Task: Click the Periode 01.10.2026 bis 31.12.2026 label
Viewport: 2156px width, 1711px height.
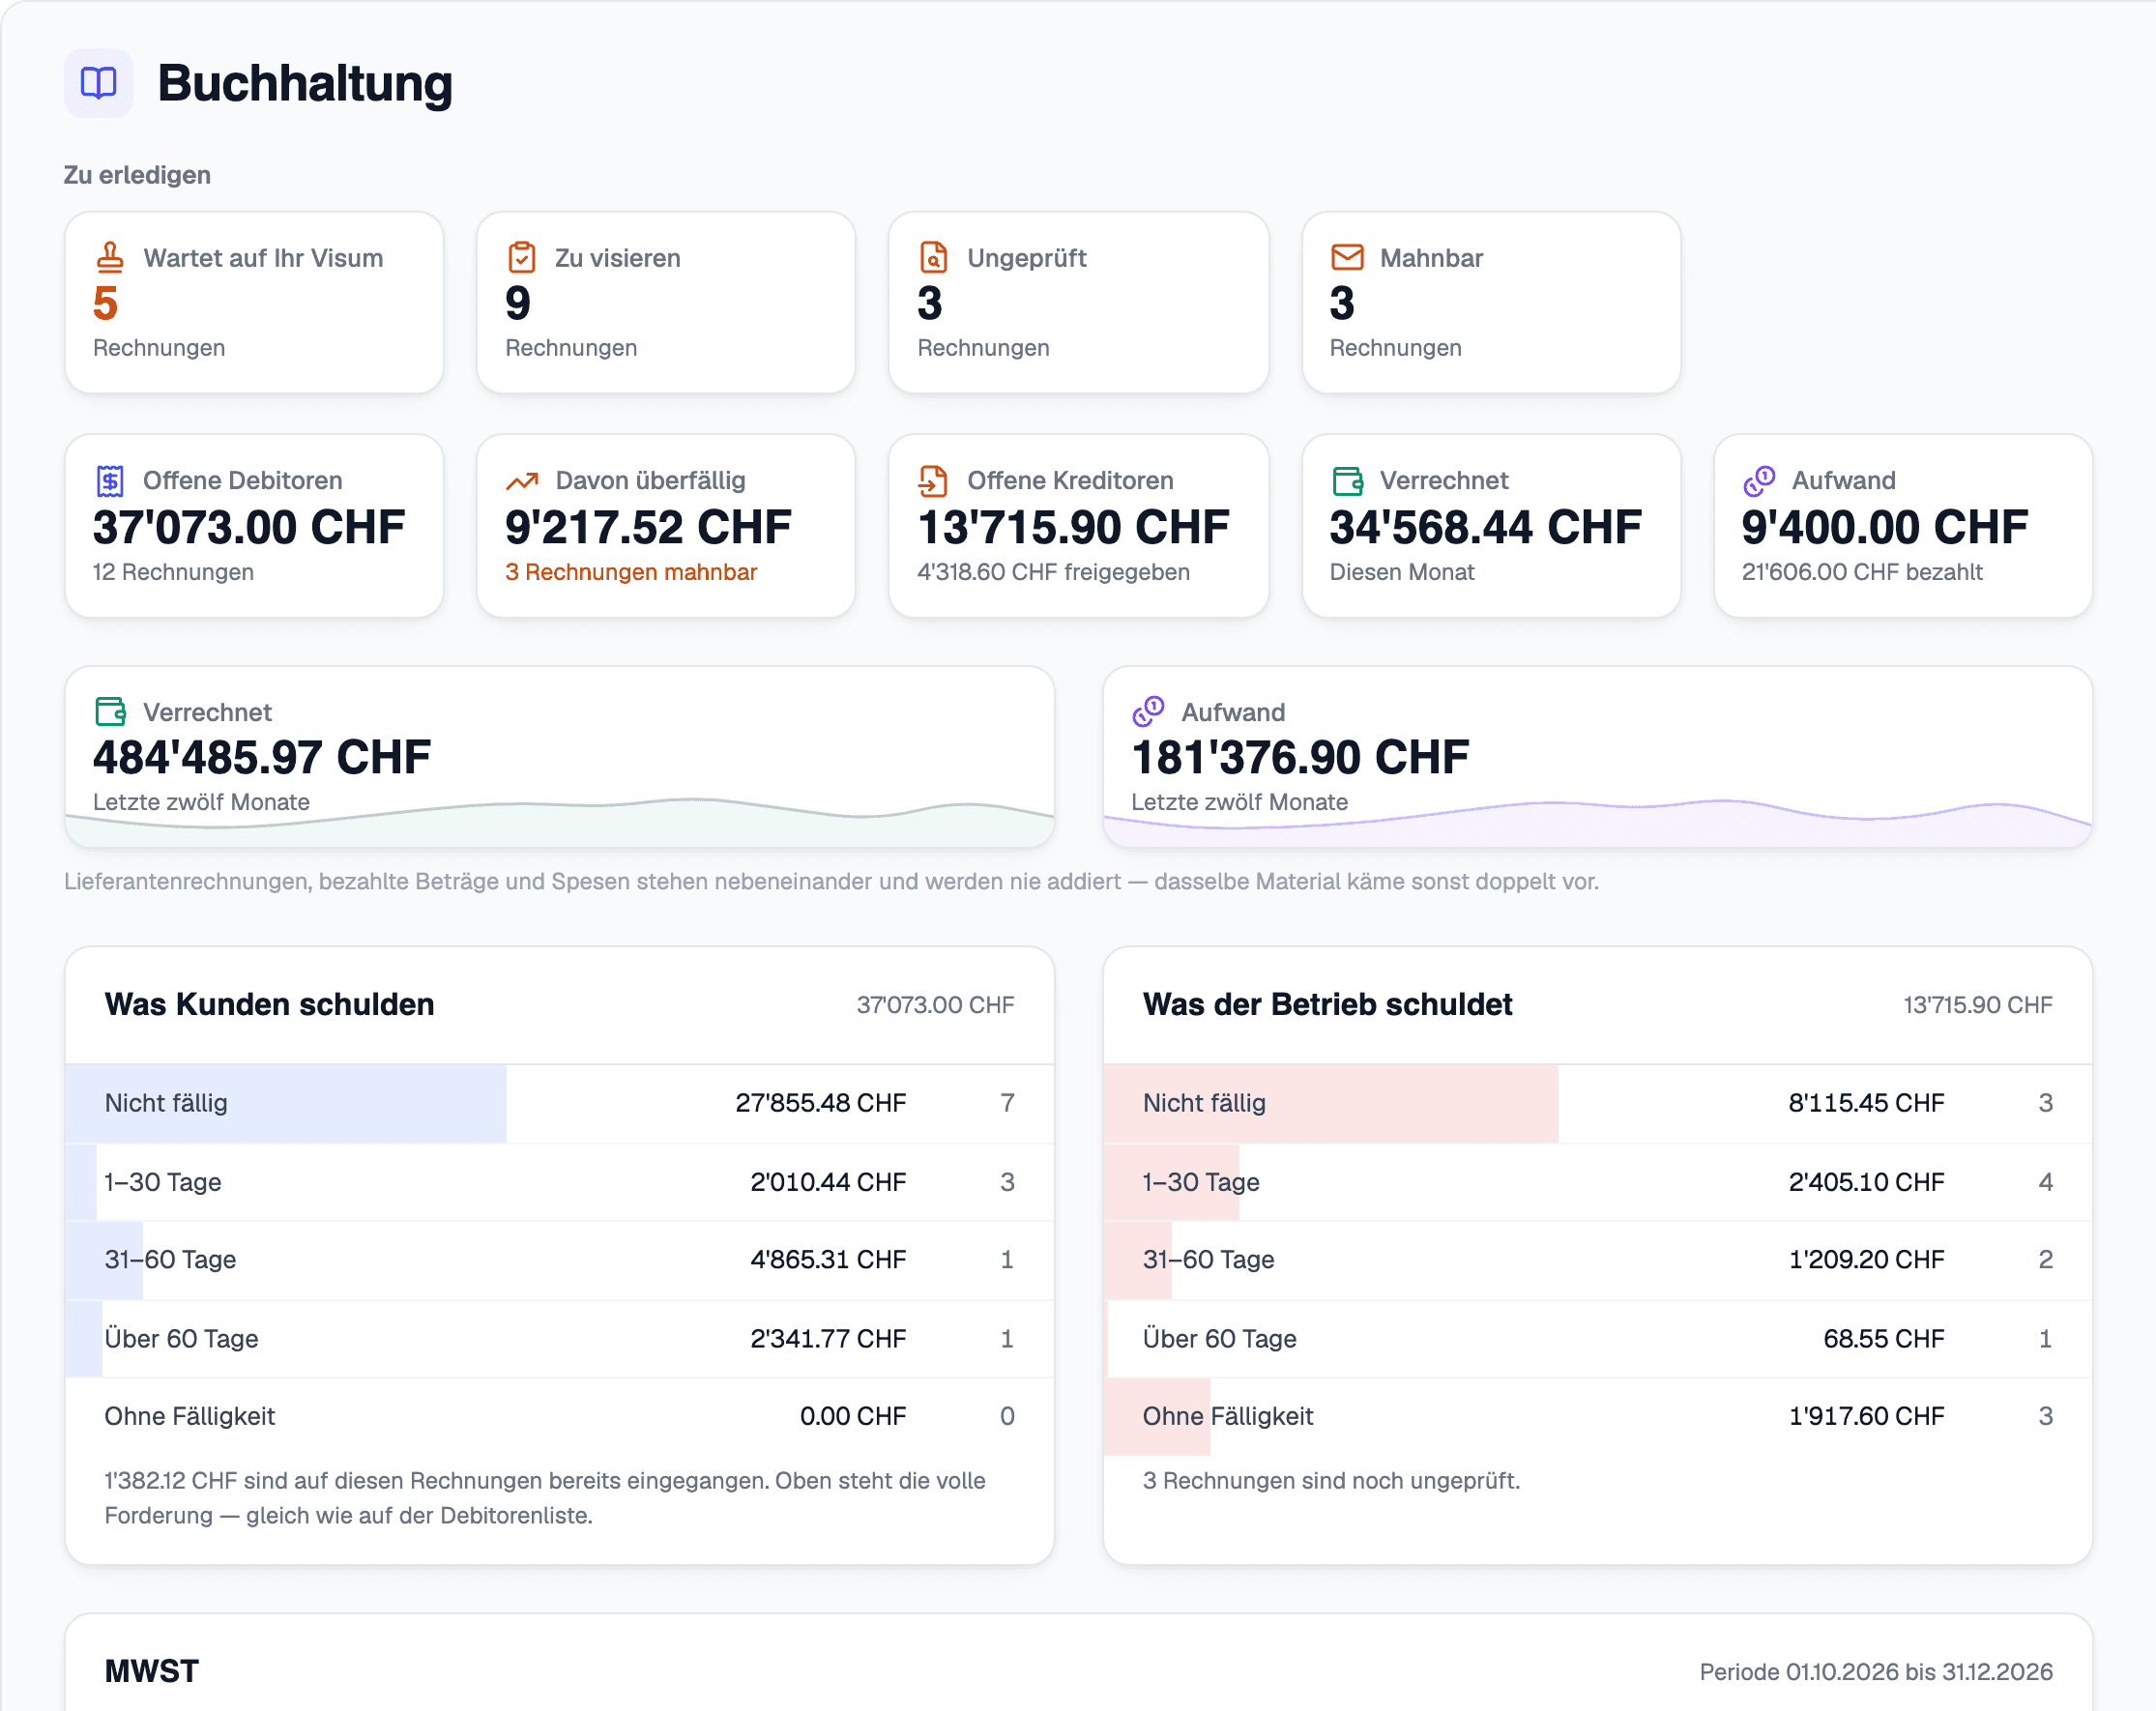Action: (1876, 1672)
